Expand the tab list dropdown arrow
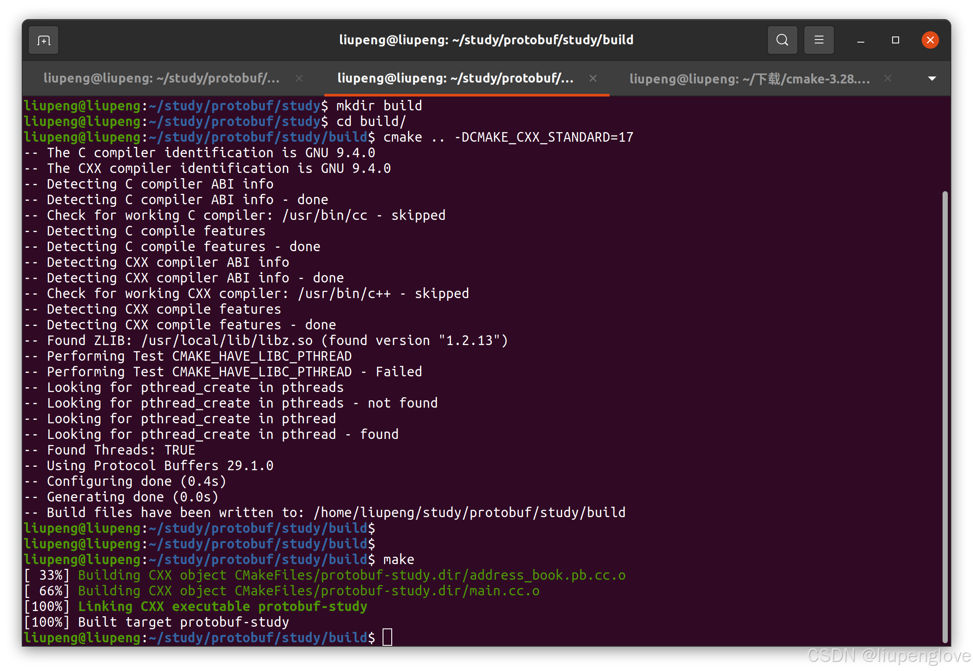This screenshot has height=671, width=973. pyautogui.click(x=932, y=79)
